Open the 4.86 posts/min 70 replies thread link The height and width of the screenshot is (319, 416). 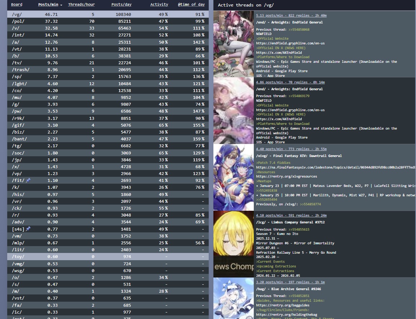(x=290, y=82)
